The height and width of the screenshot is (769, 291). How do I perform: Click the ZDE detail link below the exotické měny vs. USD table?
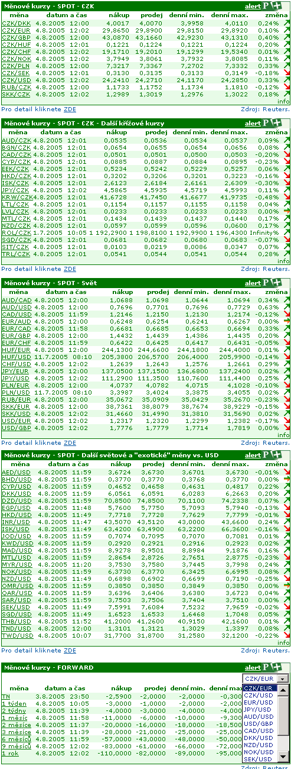tap(70, 650)
